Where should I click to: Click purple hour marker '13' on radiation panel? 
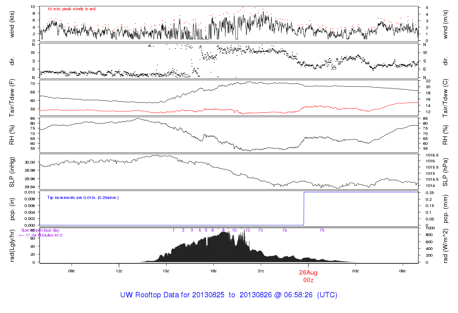point(260,230)
